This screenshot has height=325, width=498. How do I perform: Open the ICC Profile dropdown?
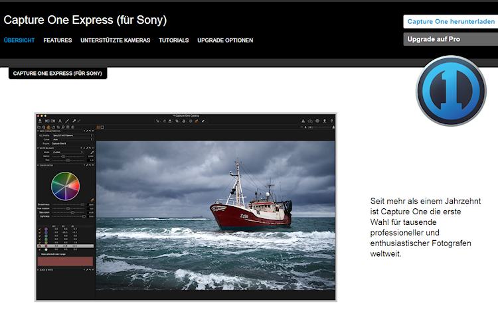tap(73, 135)
